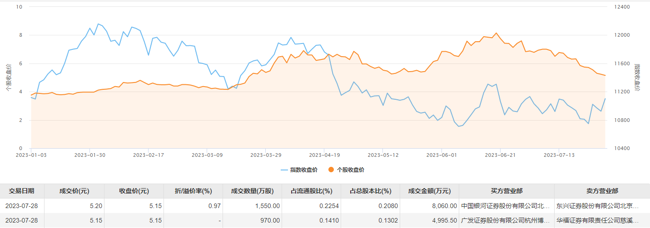The height and width of the screenshot is (228, 650).
Task: Click the orange dot icon for 个股收盘价 legend
Action: click(331, 170)
